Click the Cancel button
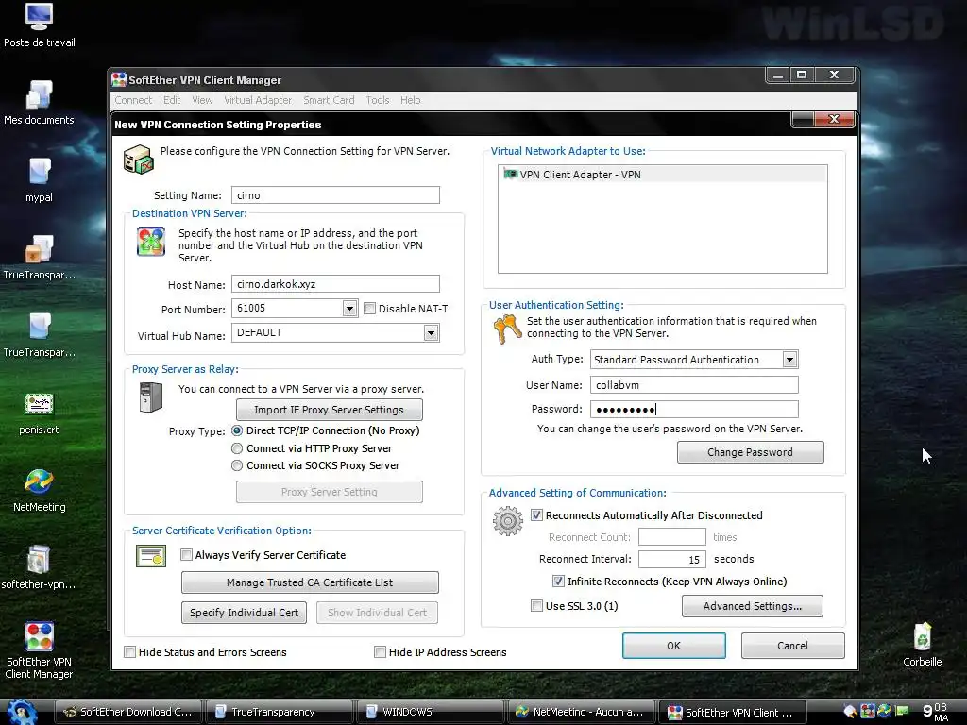This screenshot has height=725, width=967. (x=792, y=646)
